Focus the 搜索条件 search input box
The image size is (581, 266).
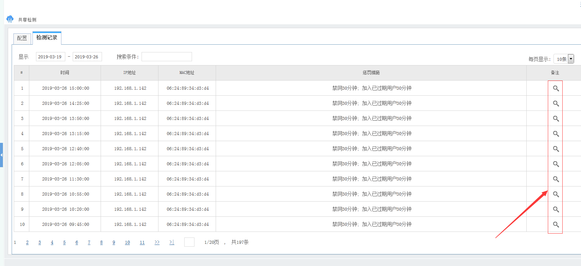click(167, 57)
